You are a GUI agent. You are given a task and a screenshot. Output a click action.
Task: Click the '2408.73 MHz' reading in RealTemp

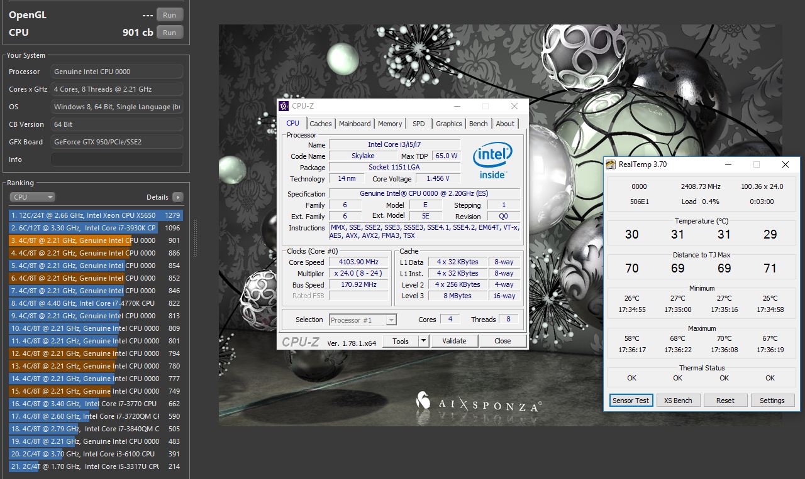point(701,186)
